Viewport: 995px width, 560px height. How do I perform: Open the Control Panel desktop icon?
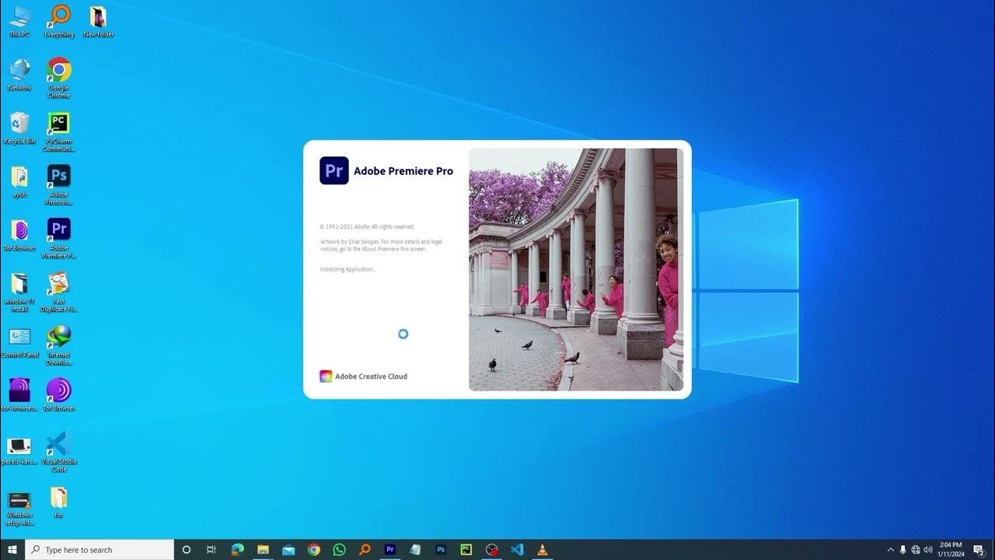point(19,342)
